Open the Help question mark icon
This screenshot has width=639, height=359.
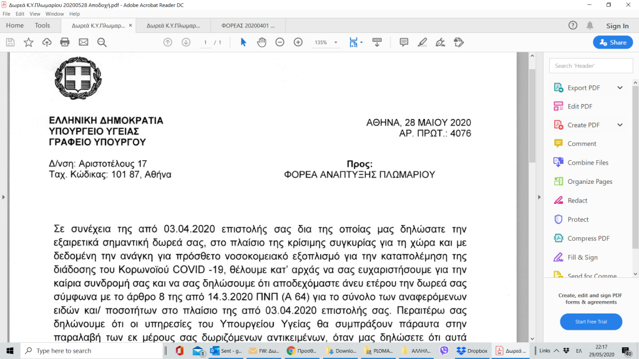pyautogui.click(x=573, y=26)
